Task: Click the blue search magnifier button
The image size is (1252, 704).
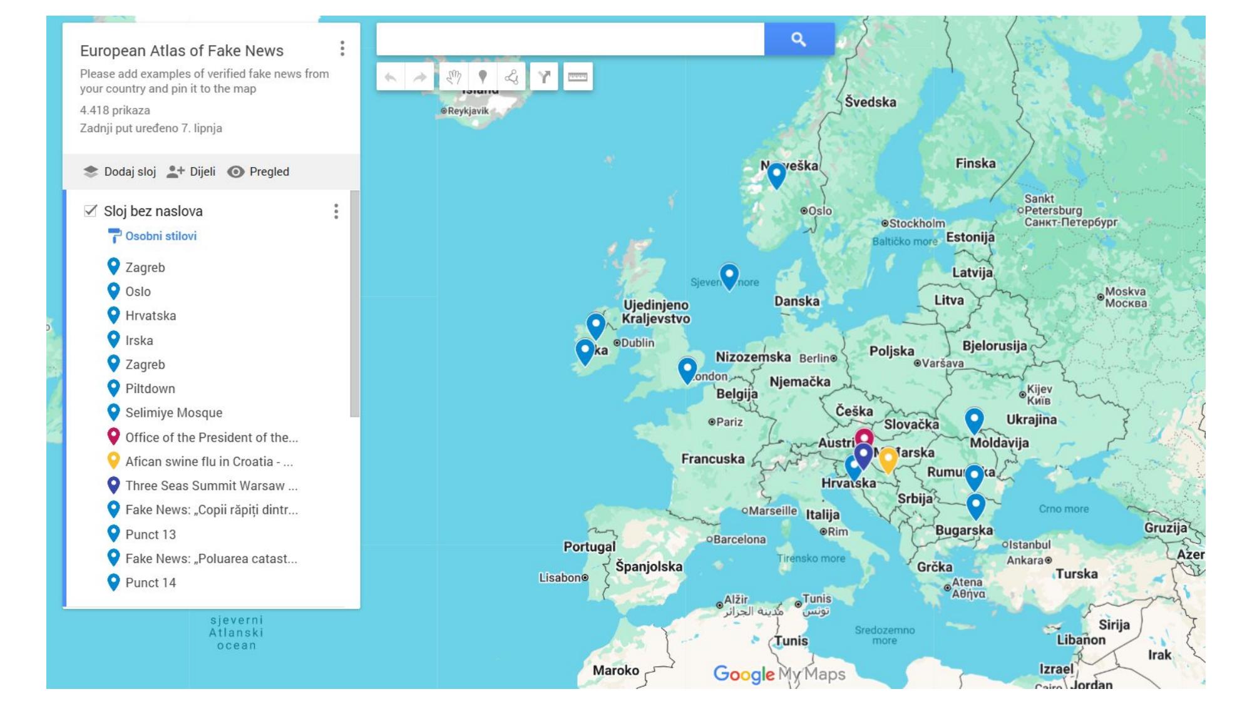Action: pyautogui.click(x=799, y=39)
